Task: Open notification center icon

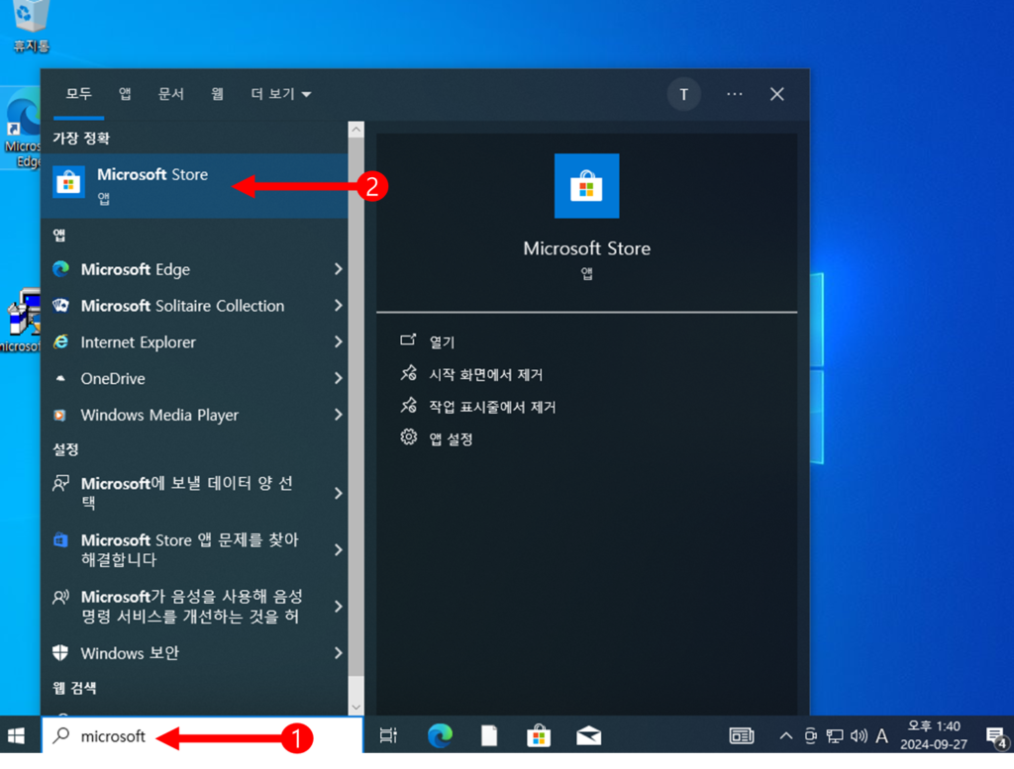Action: (x=996, y=736)
